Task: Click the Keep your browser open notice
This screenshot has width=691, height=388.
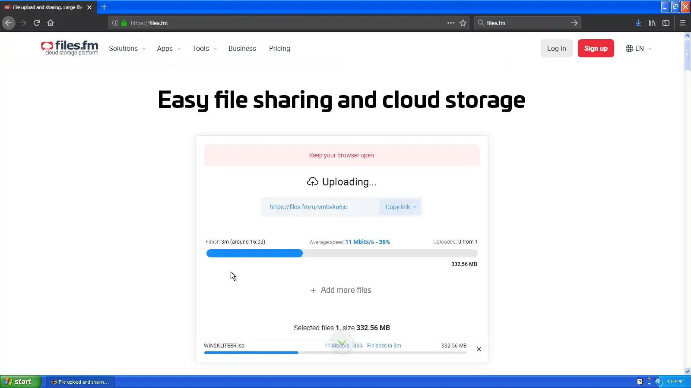Action: click(342, 155)
